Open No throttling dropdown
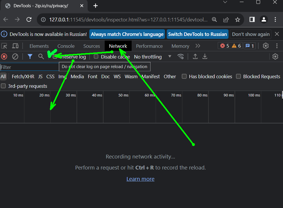283x208 pixels. pos(153,57)
